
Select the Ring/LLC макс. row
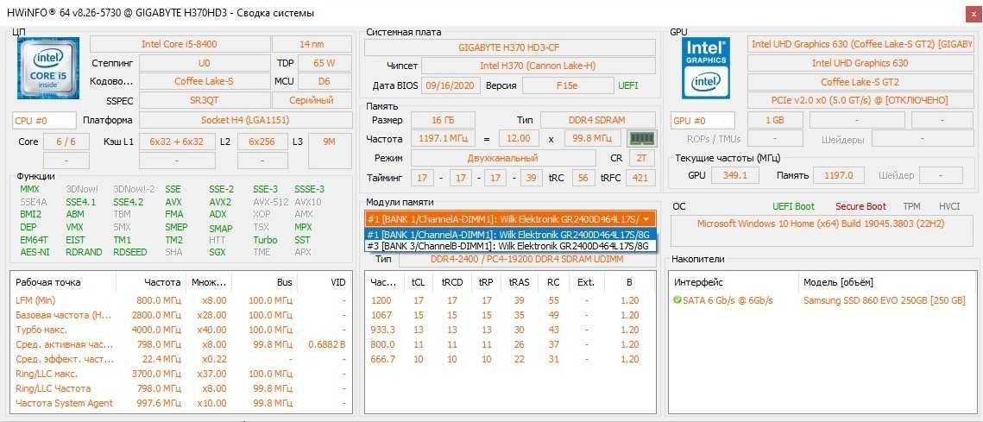(x=180, y=374)
